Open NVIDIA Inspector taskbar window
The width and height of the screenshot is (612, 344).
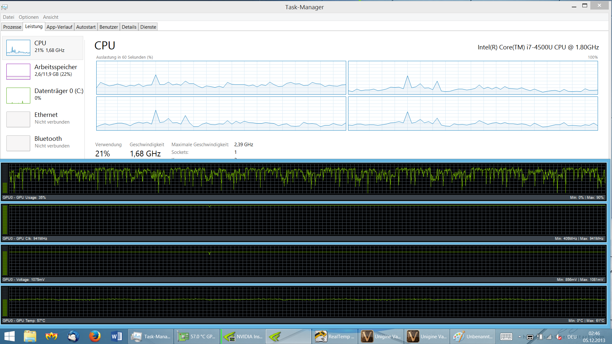(x=243, y=336)
